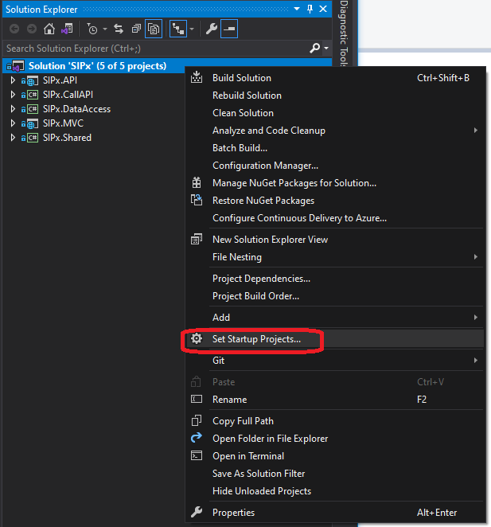Close the Solution Explorer panel

323,9
